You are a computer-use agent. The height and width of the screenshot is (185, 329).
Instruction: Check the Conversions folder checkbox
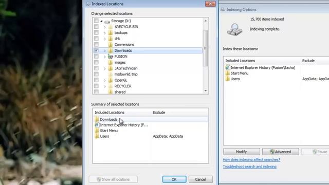[x=96, y=45]
